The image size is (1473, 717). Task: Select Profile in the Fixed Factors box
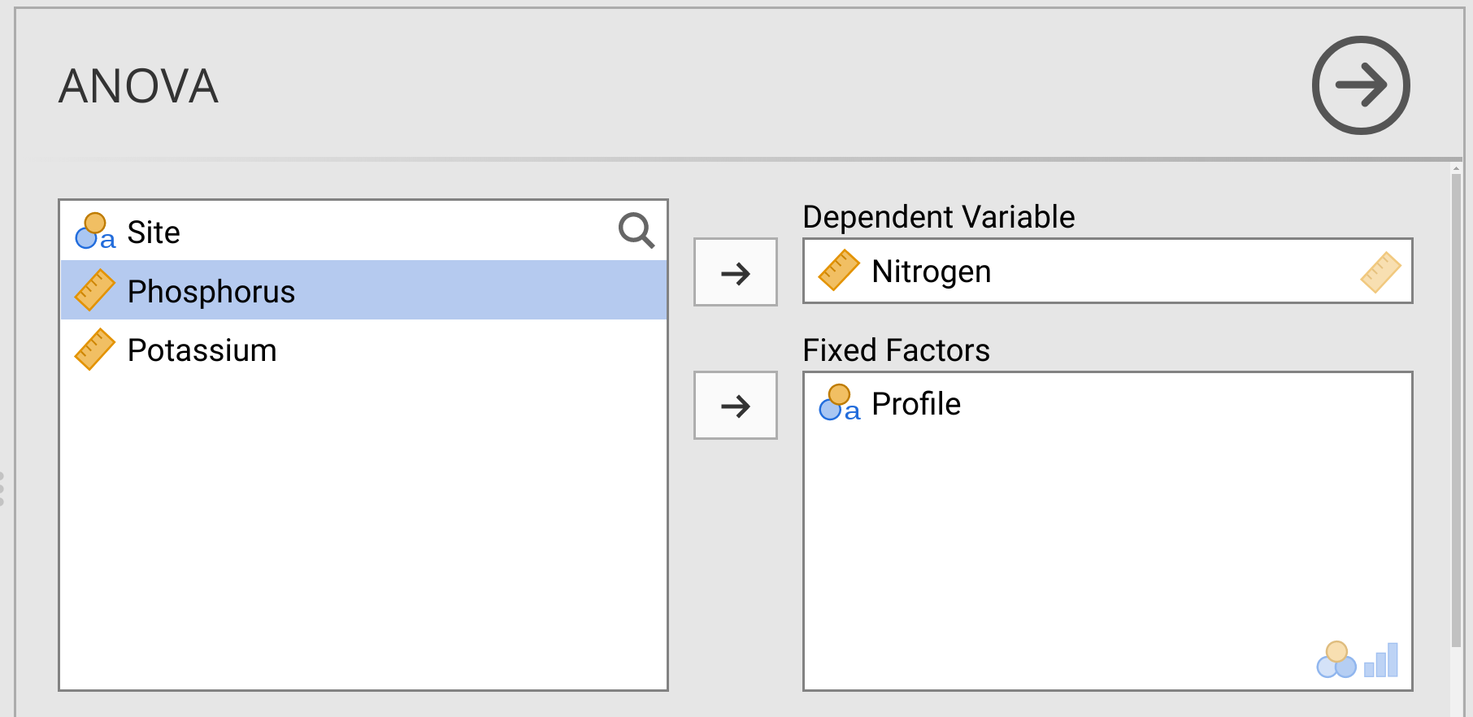coord(915,404)
